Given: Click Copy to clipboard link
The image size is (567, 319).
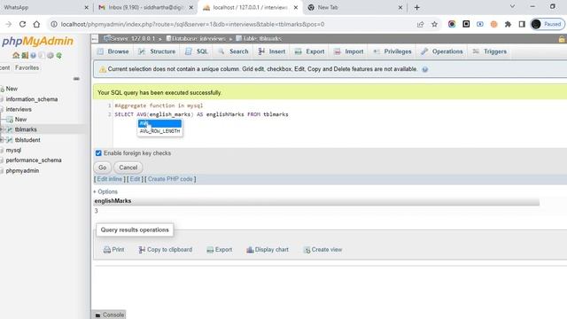Looking at the screenshot, I should pos(166,250).
